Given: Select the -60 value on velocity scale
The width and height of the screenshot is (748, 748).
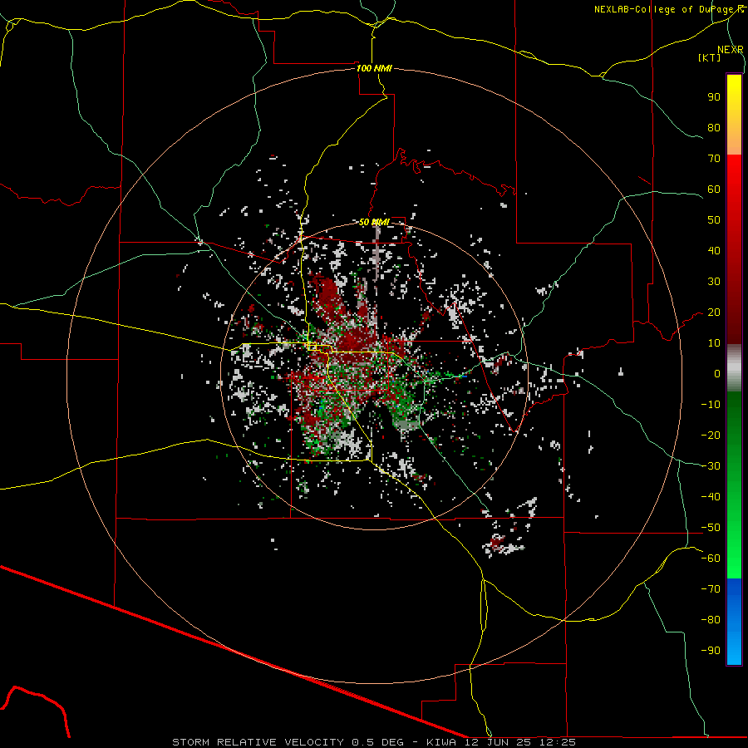Looking at the screenshot, I should pyautogui.click(x=711, y=559).
